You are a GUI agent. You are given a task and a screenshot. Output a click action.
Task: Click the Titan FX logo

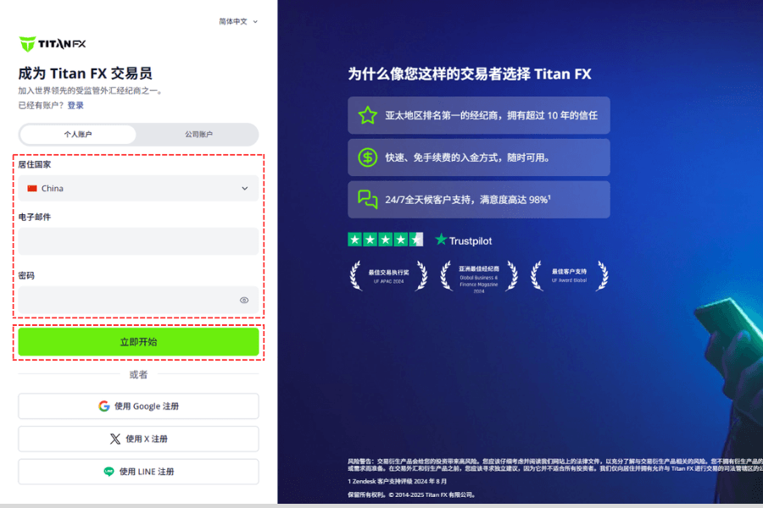pyautogui.click(x=52, y=43)
